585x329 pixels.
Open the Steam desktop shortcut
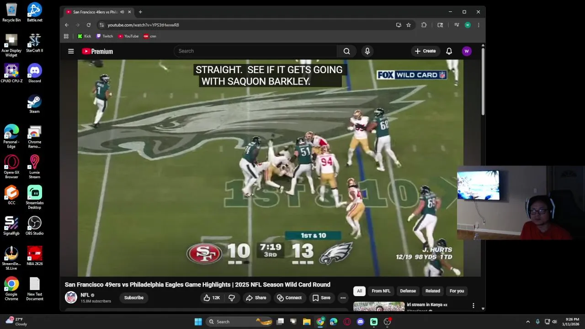34,104
